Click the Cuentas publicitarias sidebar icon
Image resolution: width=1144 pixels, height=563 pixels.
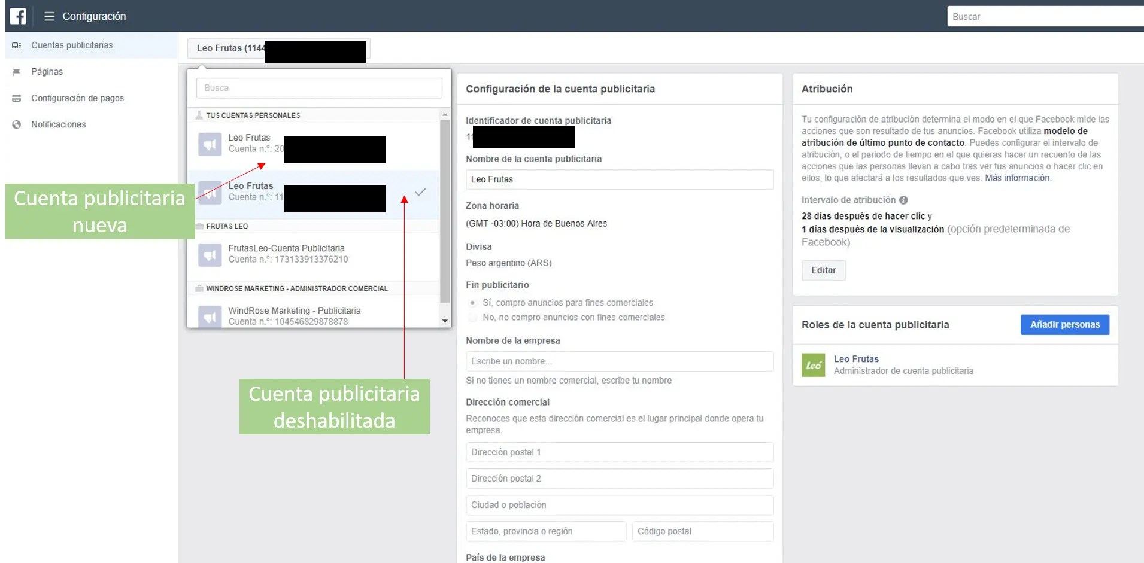tap(17, 45)
